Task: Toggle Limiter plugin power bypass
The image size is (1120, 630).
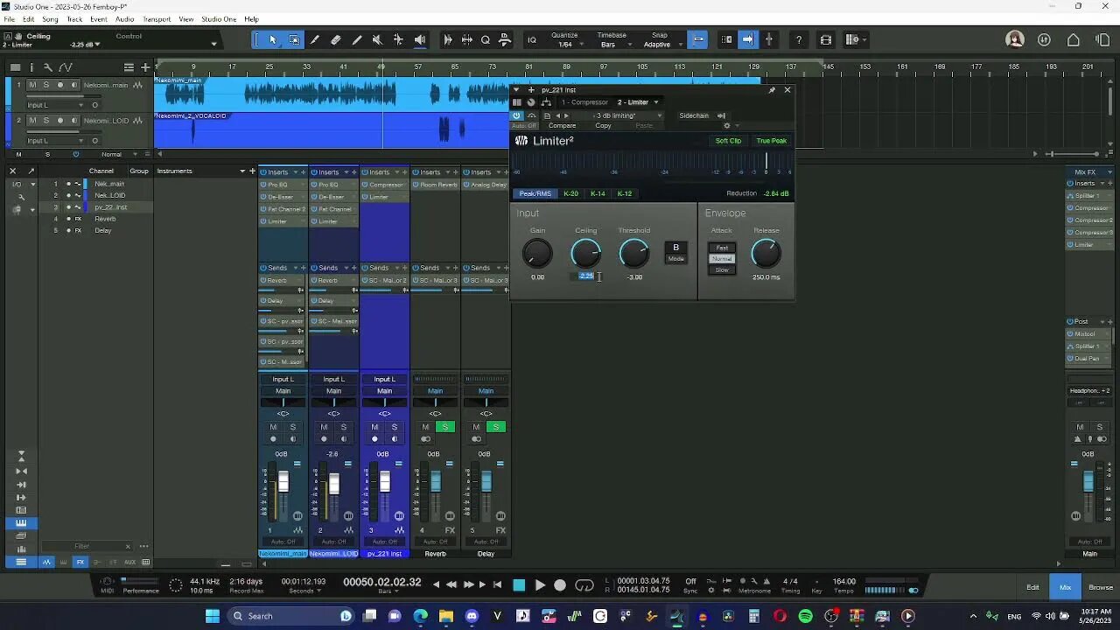Action: pyautogui.click(x=516, y=115)
